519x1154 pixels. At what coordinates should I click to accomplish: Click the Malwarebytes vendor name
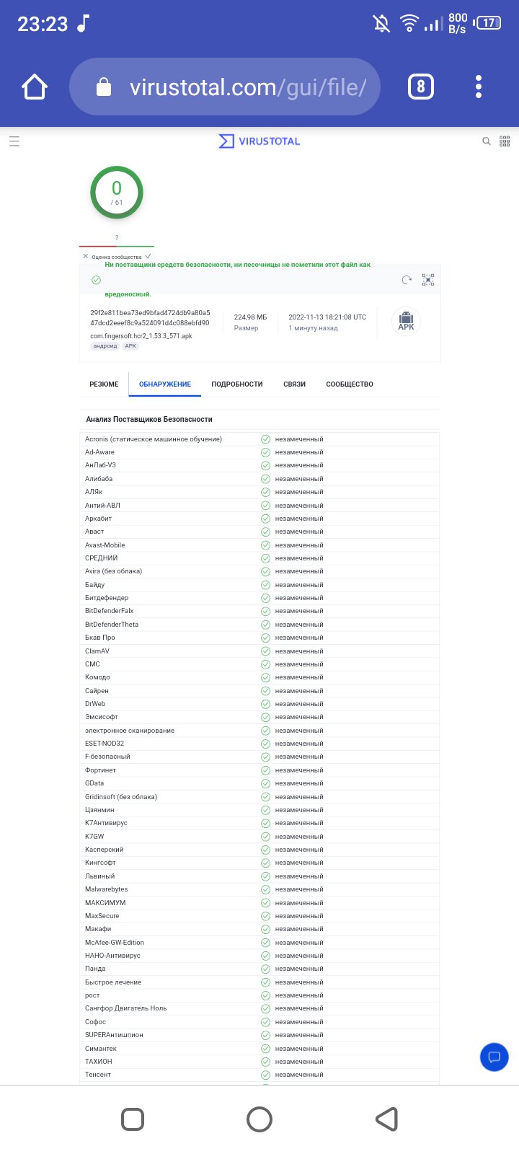pos(107,889)
